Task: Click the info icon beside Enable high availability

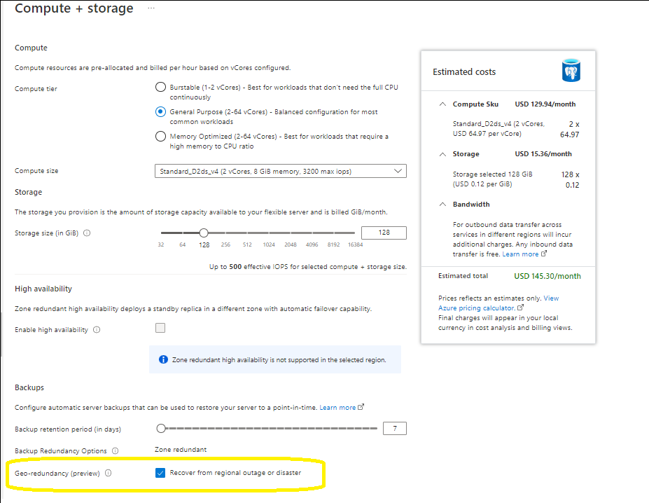Action: [97, 329]
